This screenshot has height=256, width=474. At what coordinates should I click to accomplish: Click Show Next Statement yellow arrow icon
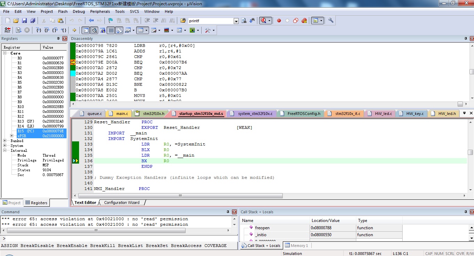coord(74,30)
